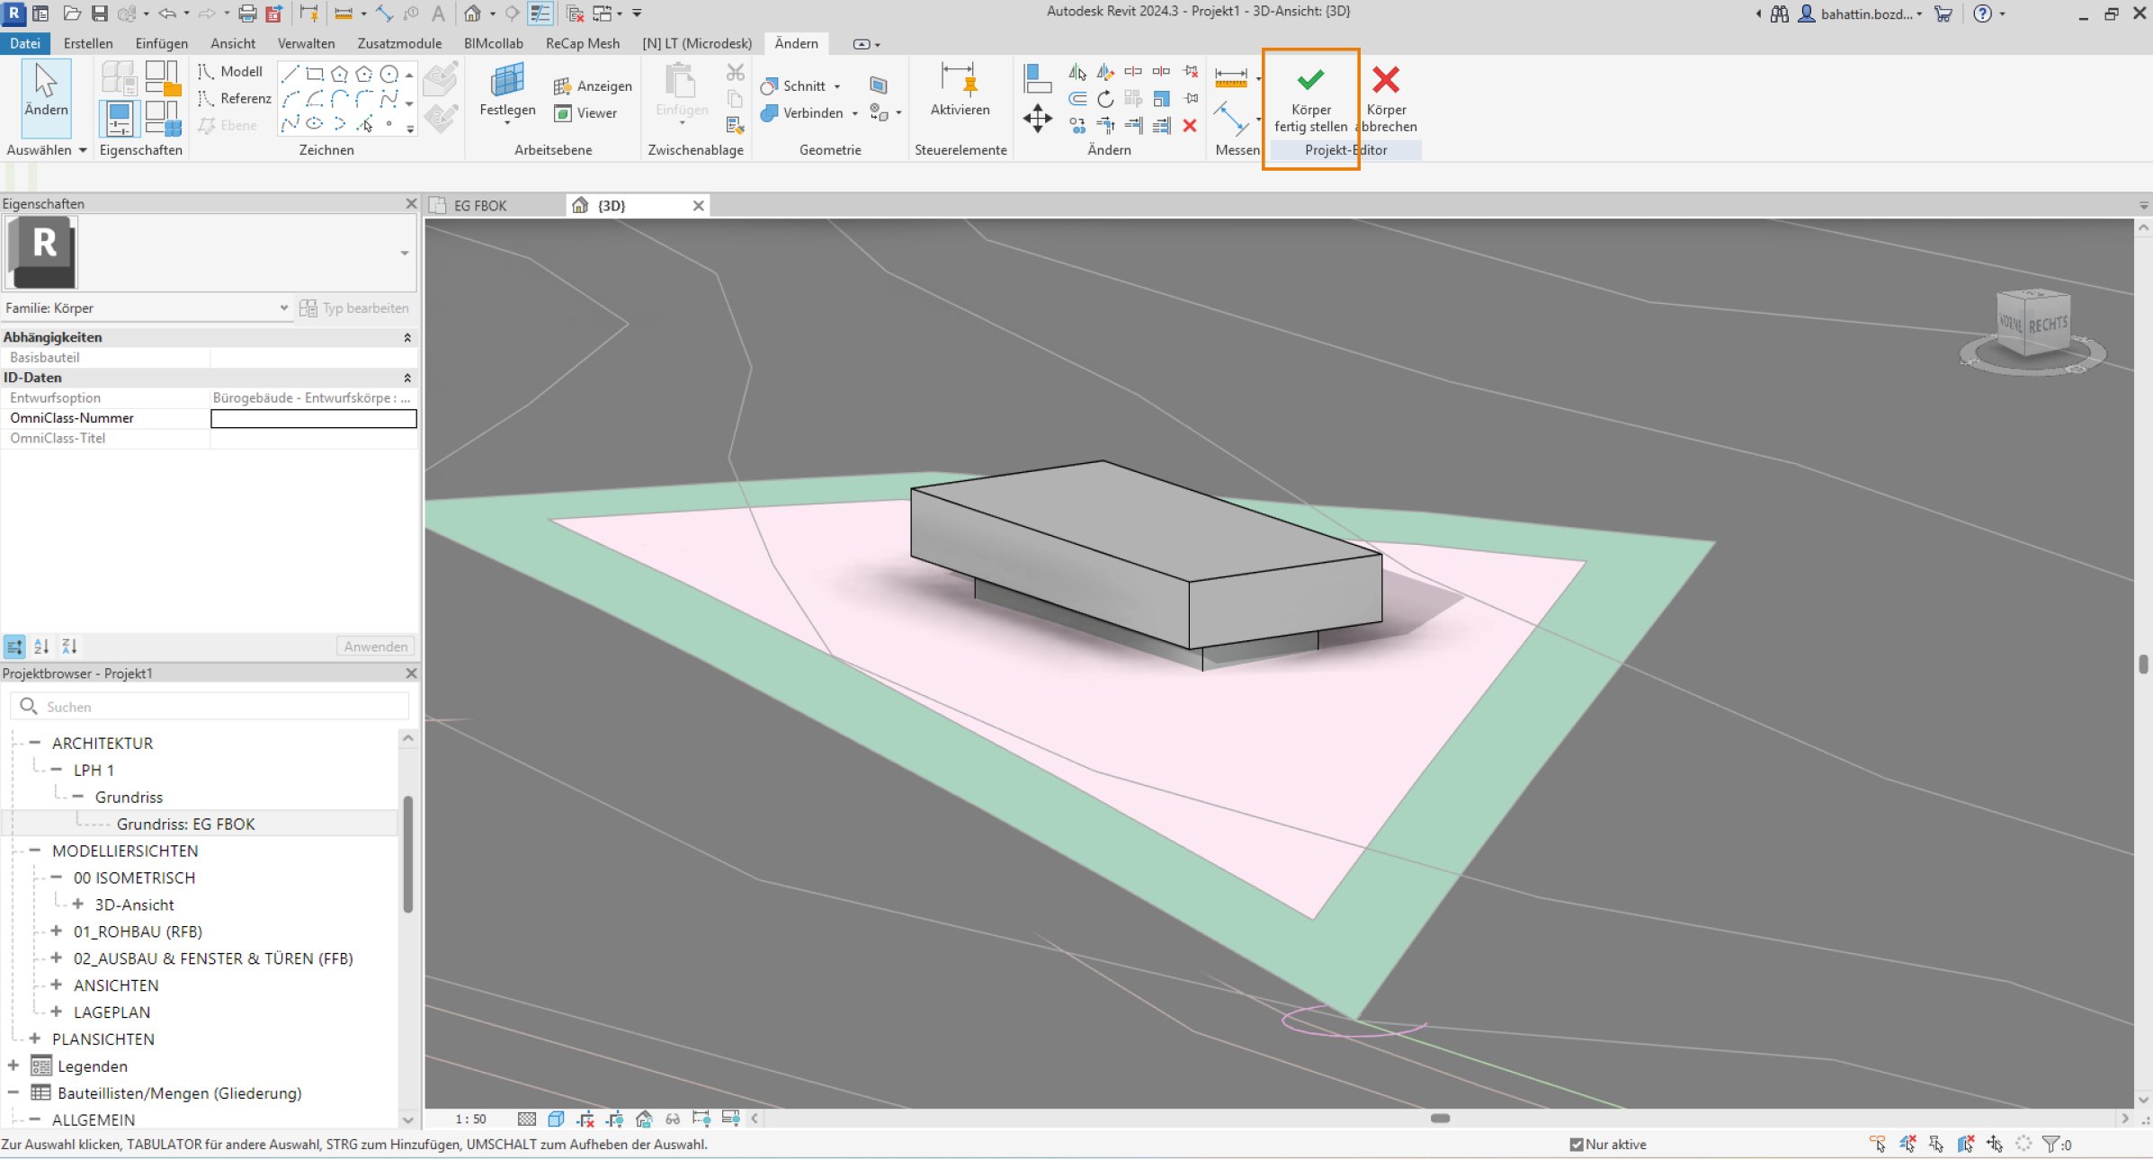Click the red Delete icon in Ändern panel
The width and height of the screenshot is (2153, 1159).
coord(1190,126)
